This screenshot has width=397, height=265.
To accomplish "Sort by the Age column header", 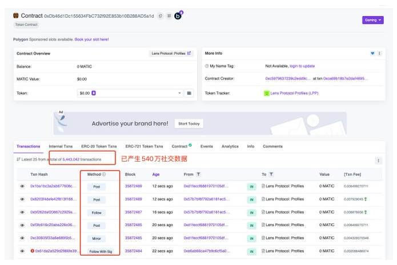I will coord(156,174).
